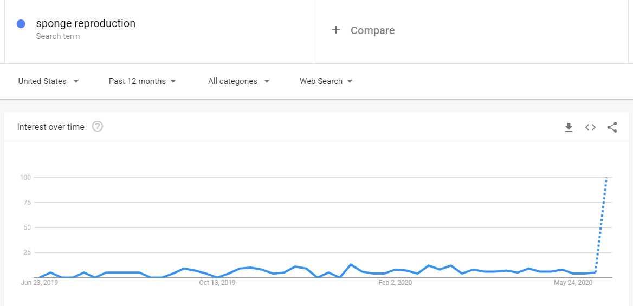Open the Past 12 months time range
Viewport: 633px width, 306px height.
(143, 81)
